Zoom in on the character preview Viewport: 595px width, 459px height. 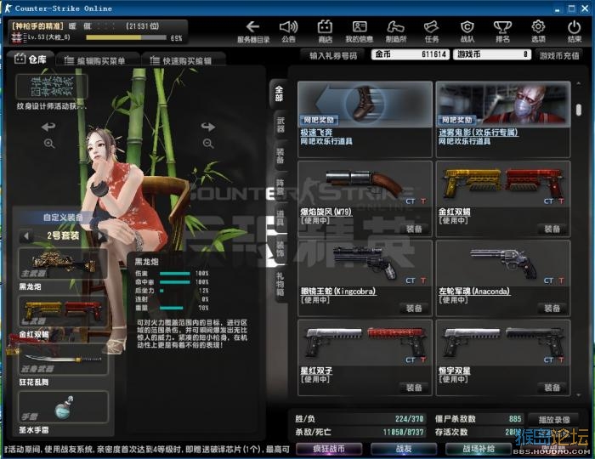click(x=49, y=144)
